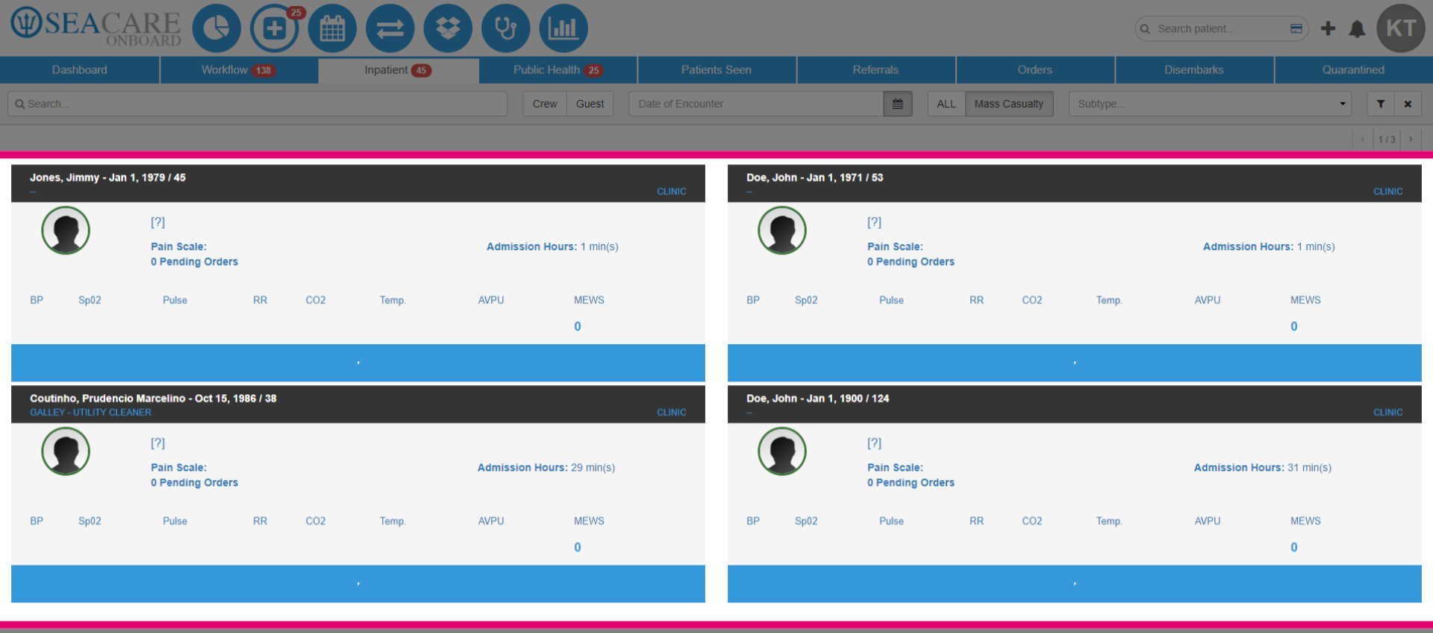
Task: Click John Doe age 53 profile photo
Action: click(782, 231)
